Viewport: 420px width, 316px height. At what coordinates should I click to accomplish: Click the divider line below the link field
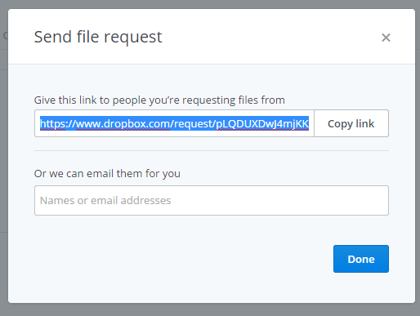pos(212,150)
